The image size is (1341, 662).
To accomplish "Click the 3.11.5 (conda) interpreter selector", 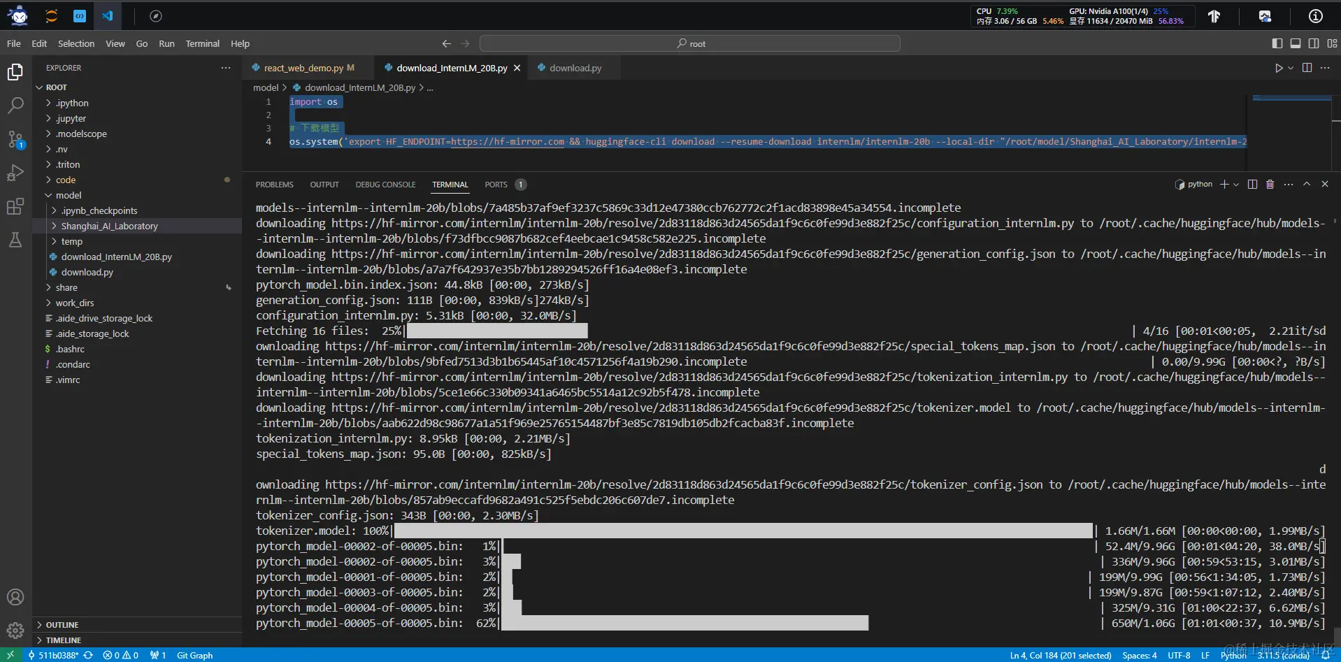I will pyautogui.click(x=1283, y=655).
